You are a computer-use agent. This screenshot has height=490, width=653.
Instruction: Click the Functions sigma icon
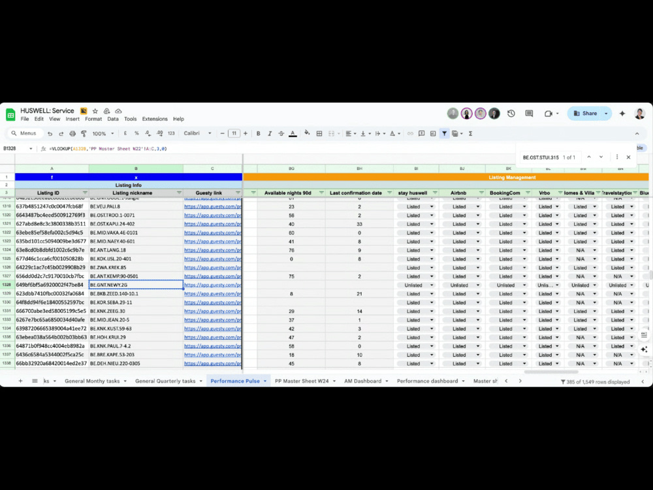coord(471,134)
